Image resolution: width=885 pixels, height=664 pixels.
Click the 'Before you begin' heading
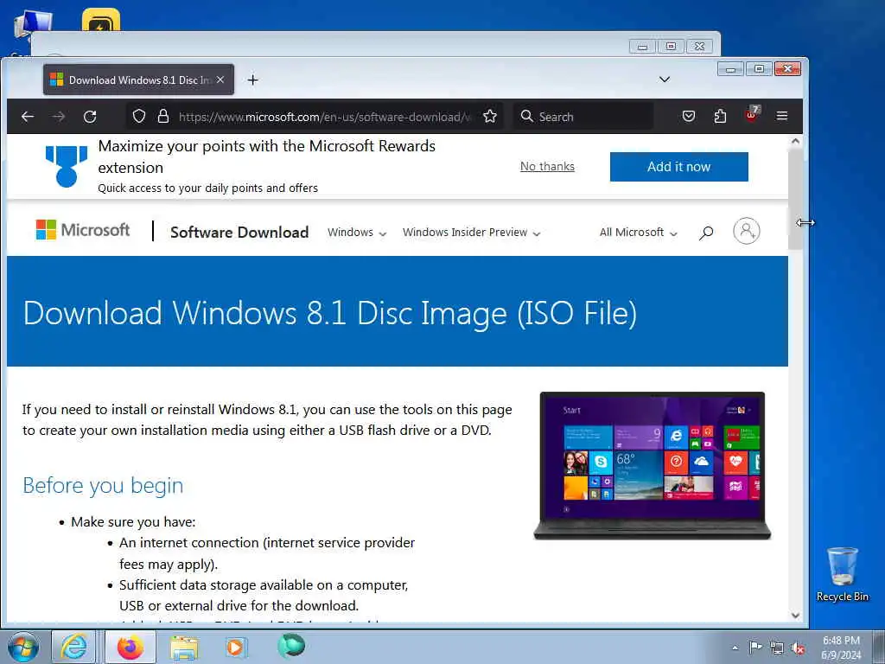tap(103, 486)
